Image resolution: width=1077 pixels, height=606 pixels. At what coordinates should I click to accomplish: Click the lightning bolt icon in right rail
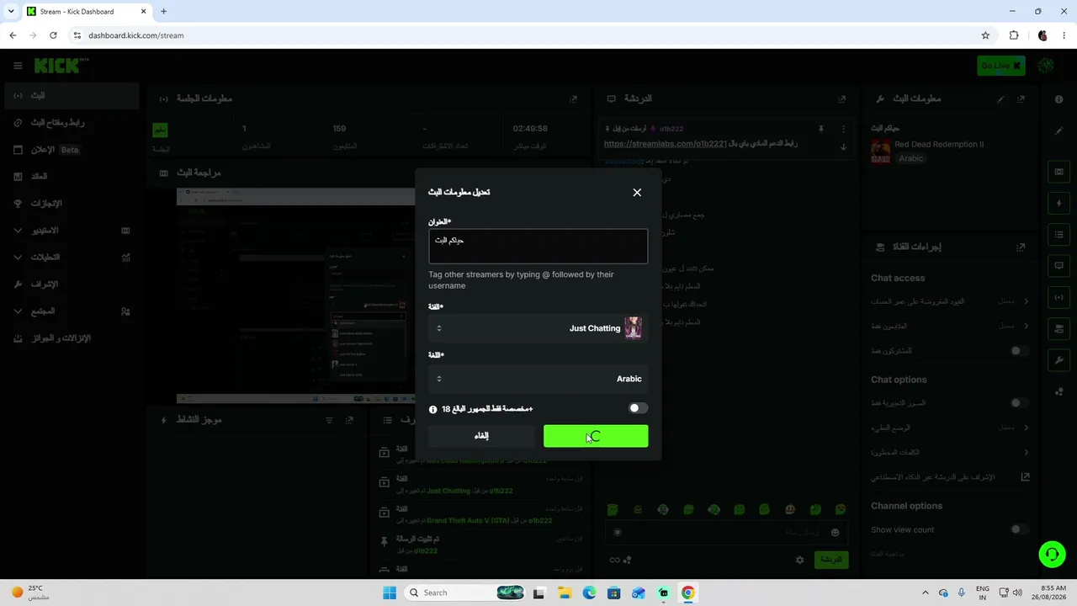[x=1059, y=203]
